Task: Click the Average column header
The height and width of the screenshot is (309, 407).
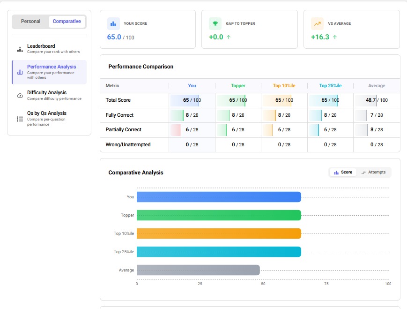Action: coord(377,86)
